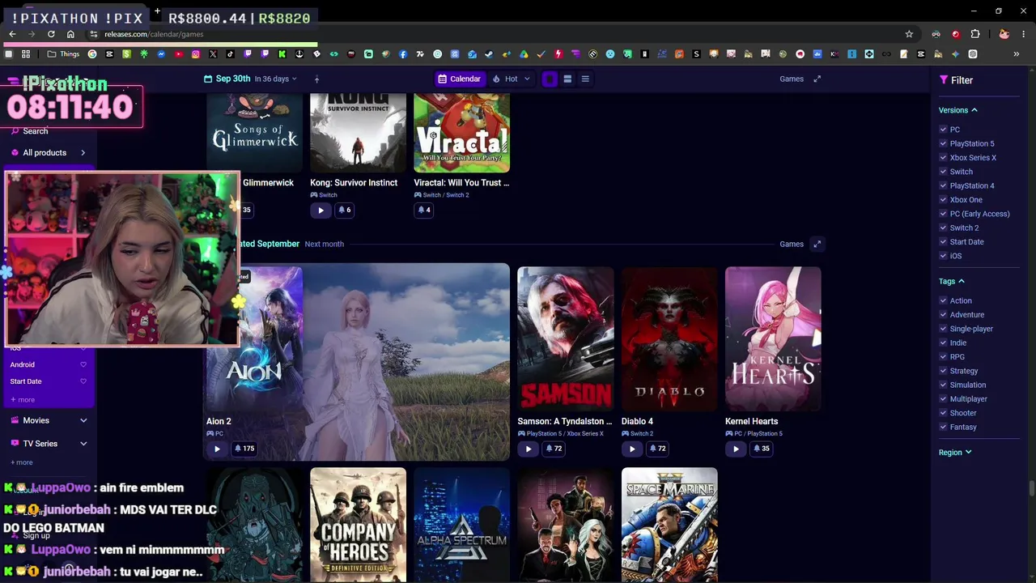The width and height of the screenshot is (1036, 583).
Task: Toggle the Xbox Series X checkbox
Action: click(943, 158)
